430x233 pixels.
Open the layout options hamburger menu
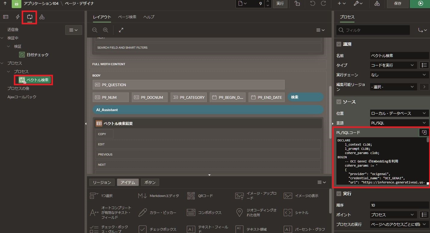(x=321, y=30)
